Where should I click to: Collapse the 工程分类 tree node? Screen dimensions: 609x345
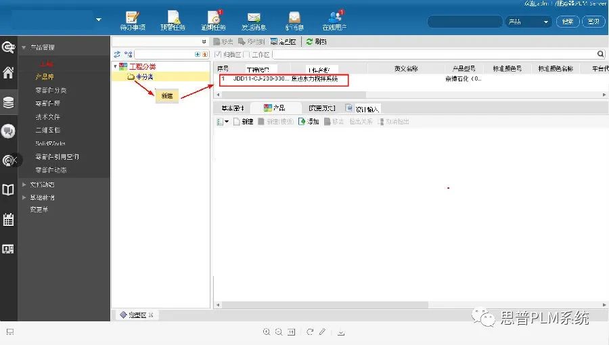click(115, 66)
